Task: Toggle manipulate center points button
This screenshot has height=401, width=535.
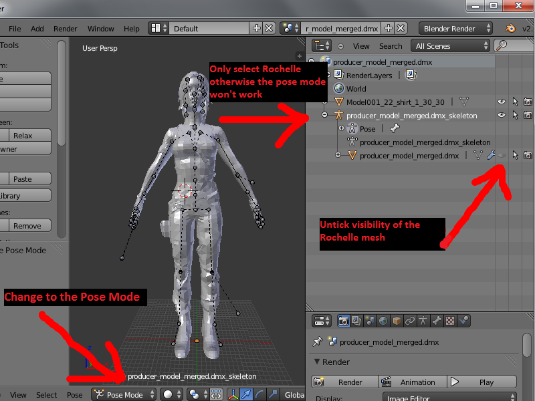Action: pos(216,394)
